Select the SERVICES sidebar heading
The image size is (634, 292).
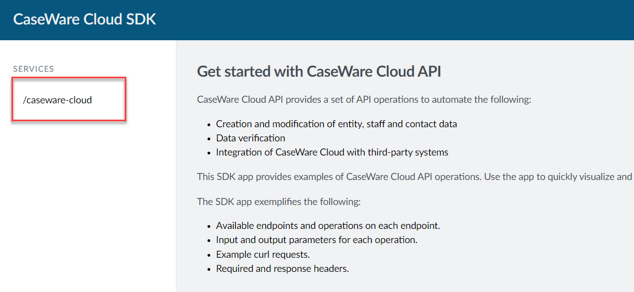pyautogui.click(x=34, y=69)
